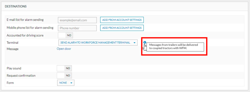Click the Form row label

coord(10,83)
